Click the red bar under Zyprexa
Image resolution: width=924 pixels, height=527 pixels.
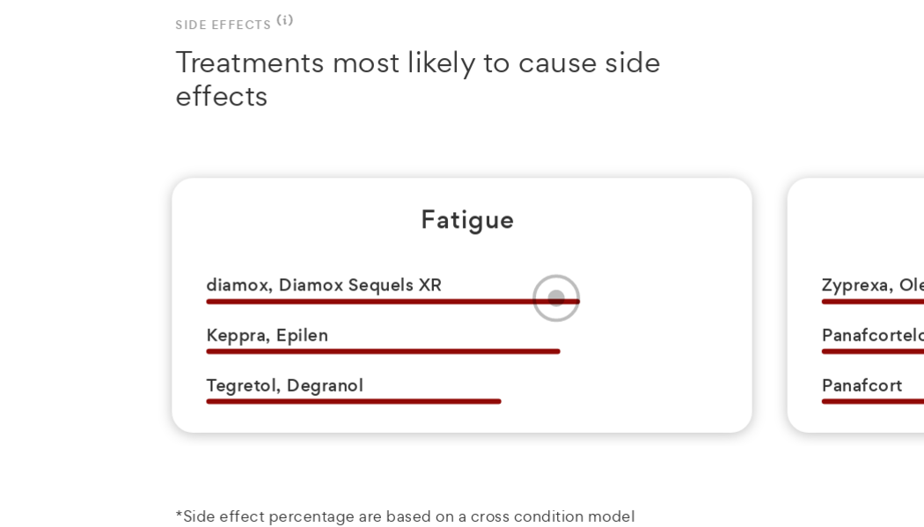point(871,302)
